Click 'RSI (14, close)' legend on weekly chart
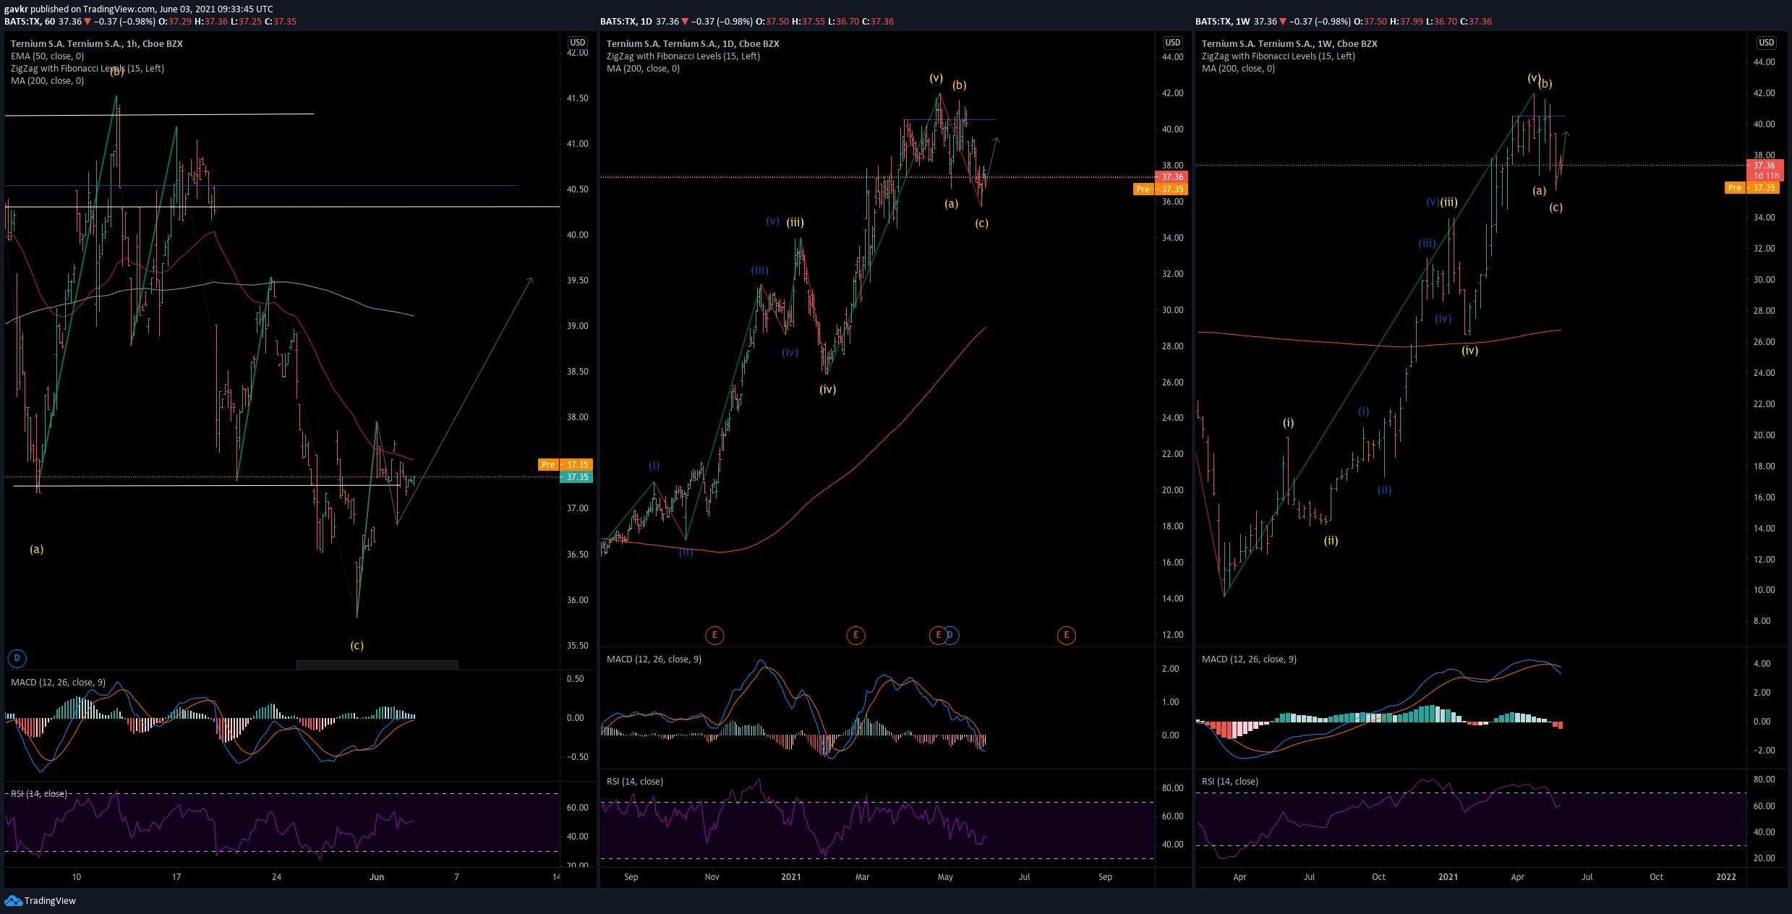 point(1230,781)
